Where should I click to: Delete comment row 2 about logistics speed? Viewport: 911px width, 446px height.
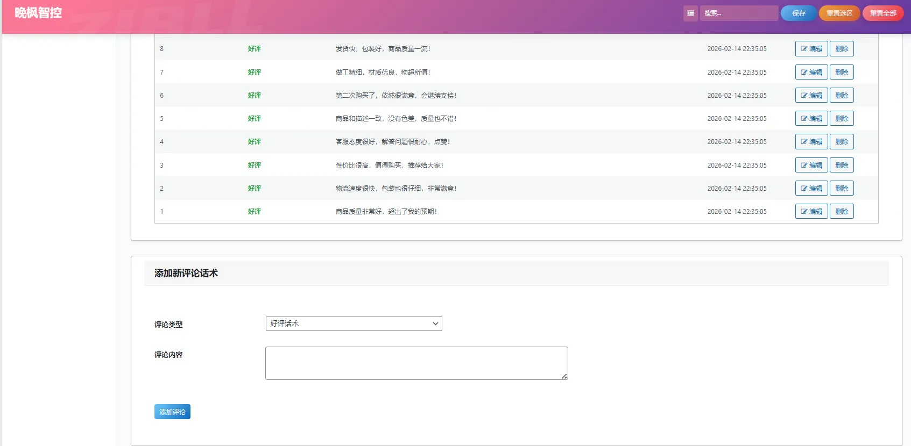click(x=842, y=189)
